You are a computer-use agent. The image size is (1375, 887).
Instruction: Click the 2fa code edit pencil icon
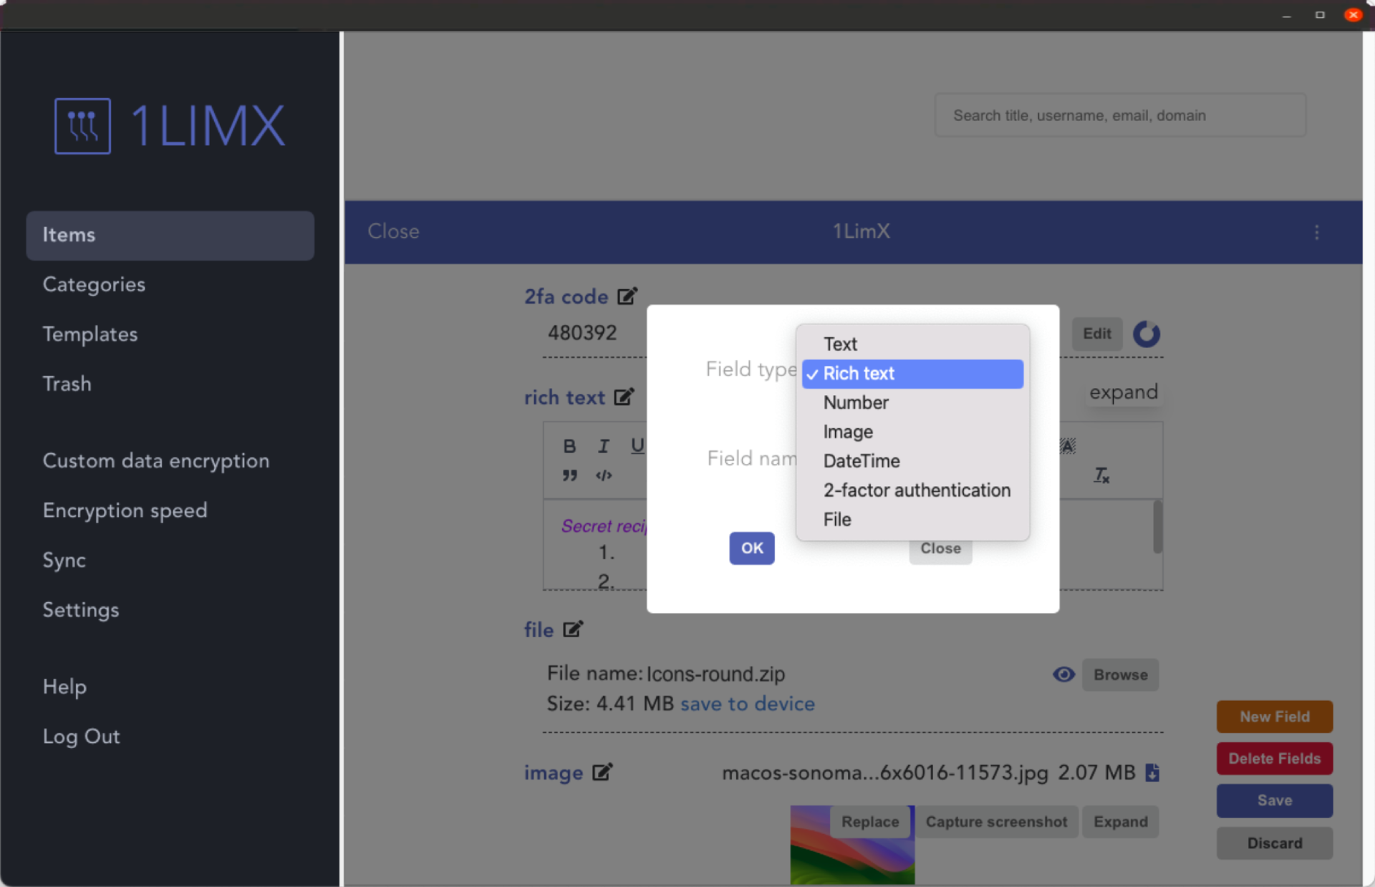pyautogui.click(x=627, y=296)
